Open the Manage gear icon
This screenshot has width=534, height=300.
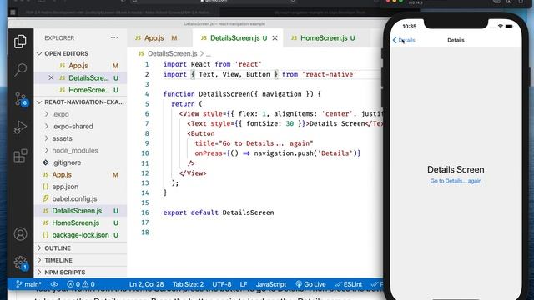[x=20, y=263]
